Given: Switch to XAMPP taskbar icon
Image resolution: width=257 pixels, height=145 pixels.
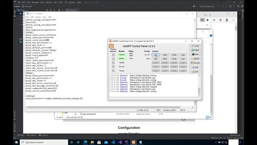Looking at the screenshot, I should click(134, 142).
